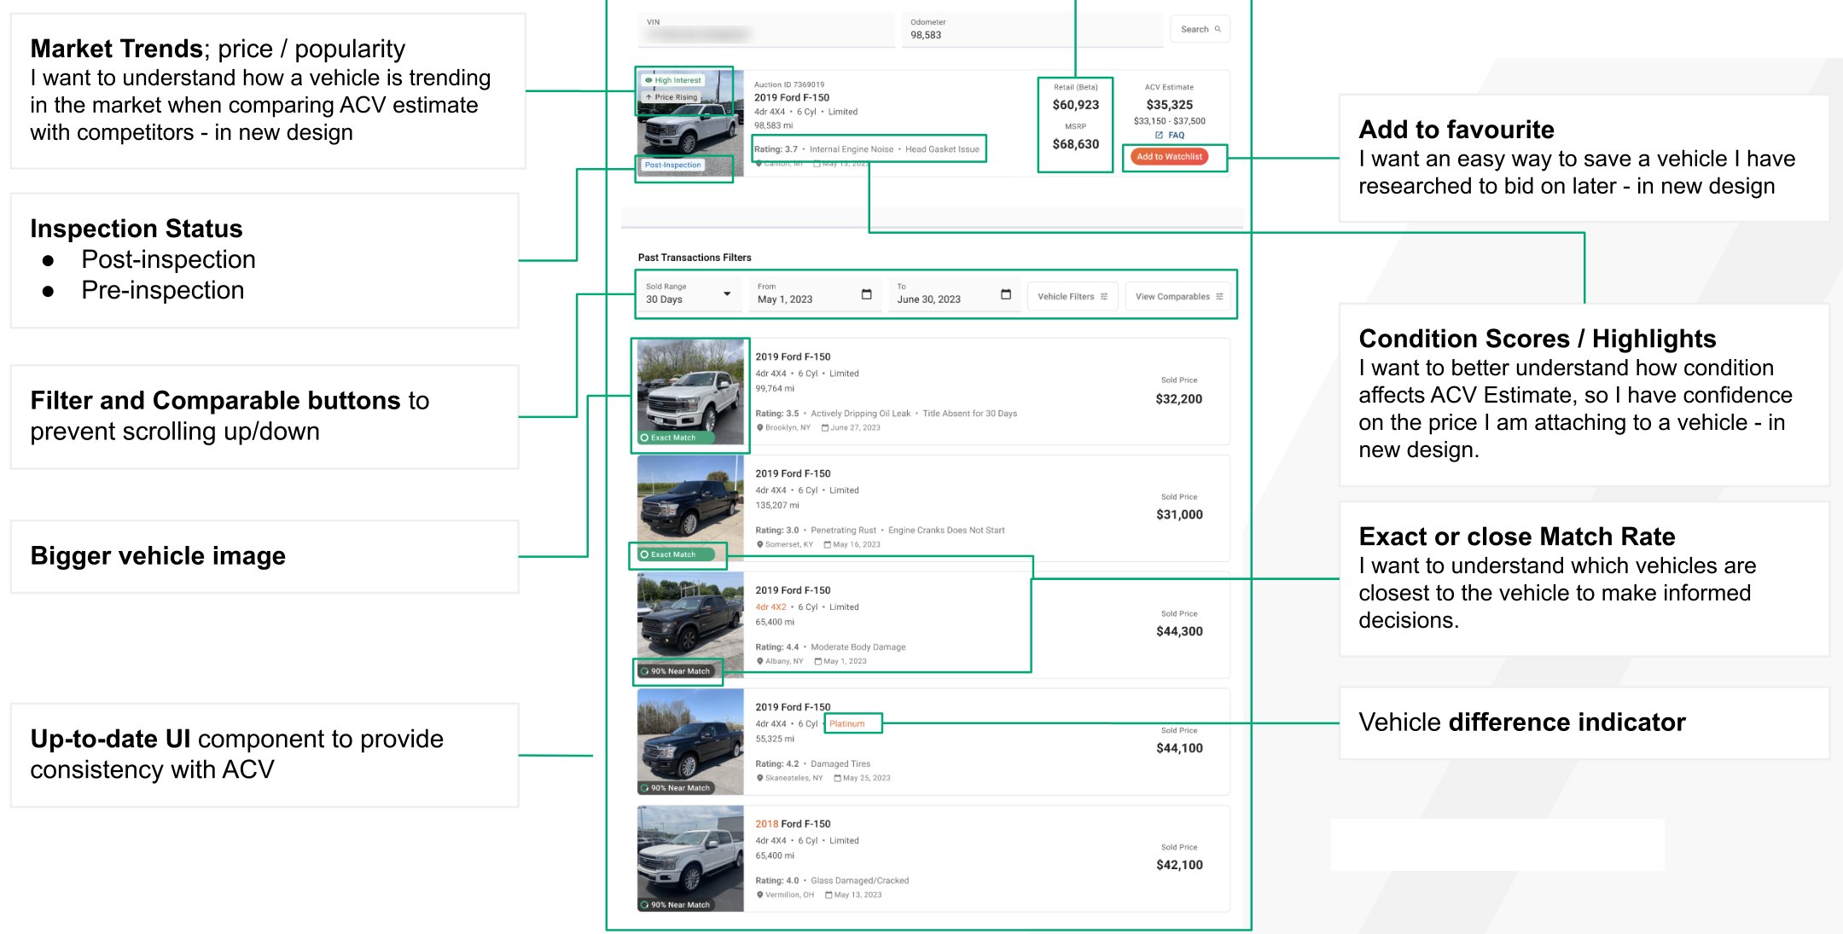Viewport: 1843px width, 934px height.
Task: Click the High Interest badge on vehicle image
Action: pos(673,80)
